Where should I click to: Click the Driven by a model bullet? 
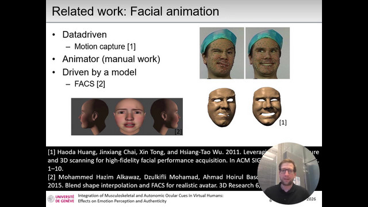(99, 72)
